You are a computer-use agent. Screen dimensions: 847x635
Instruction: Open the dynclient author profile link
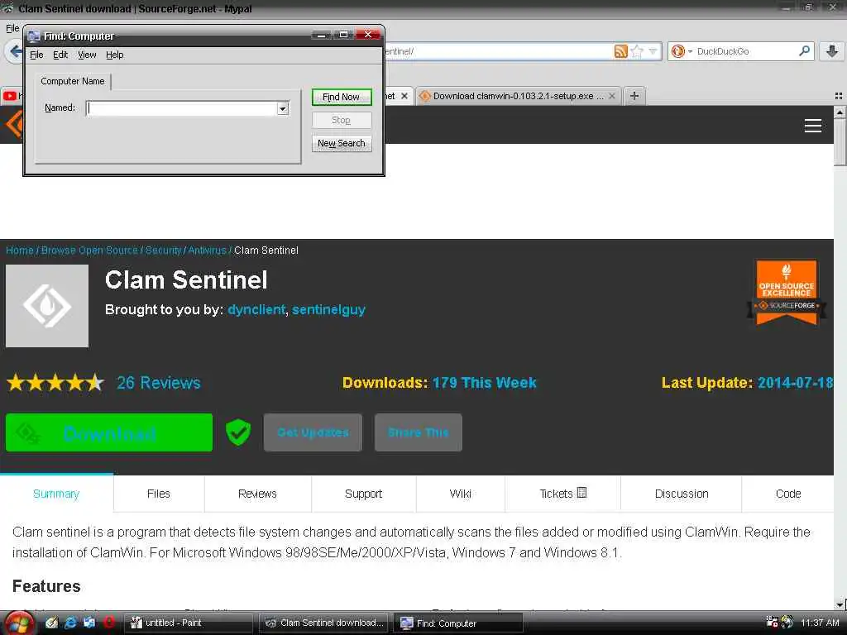[x=256, y=309]
